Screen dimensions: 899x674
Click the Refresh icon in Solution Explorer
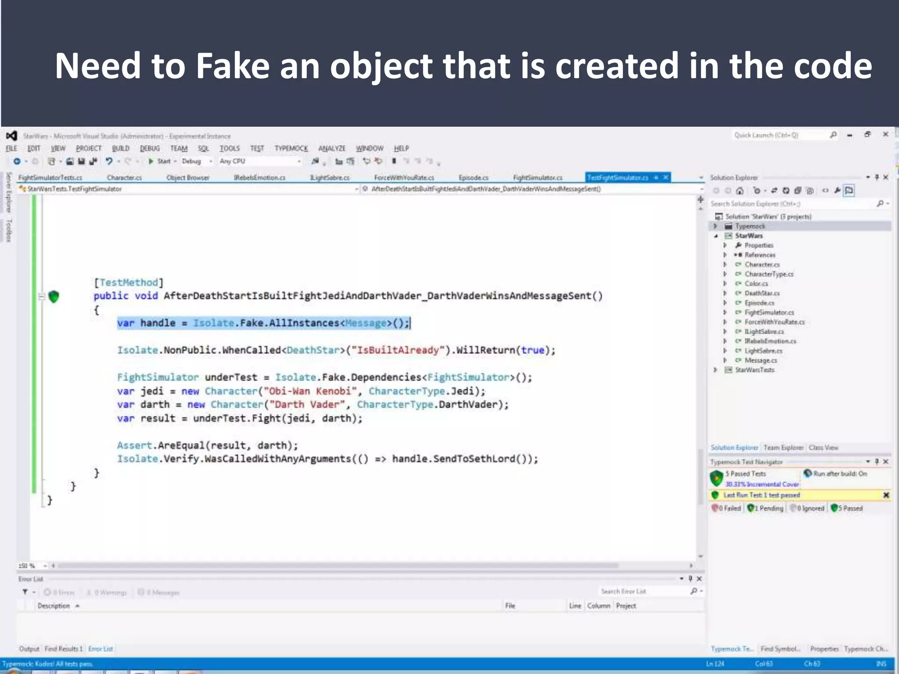(786, 190)
